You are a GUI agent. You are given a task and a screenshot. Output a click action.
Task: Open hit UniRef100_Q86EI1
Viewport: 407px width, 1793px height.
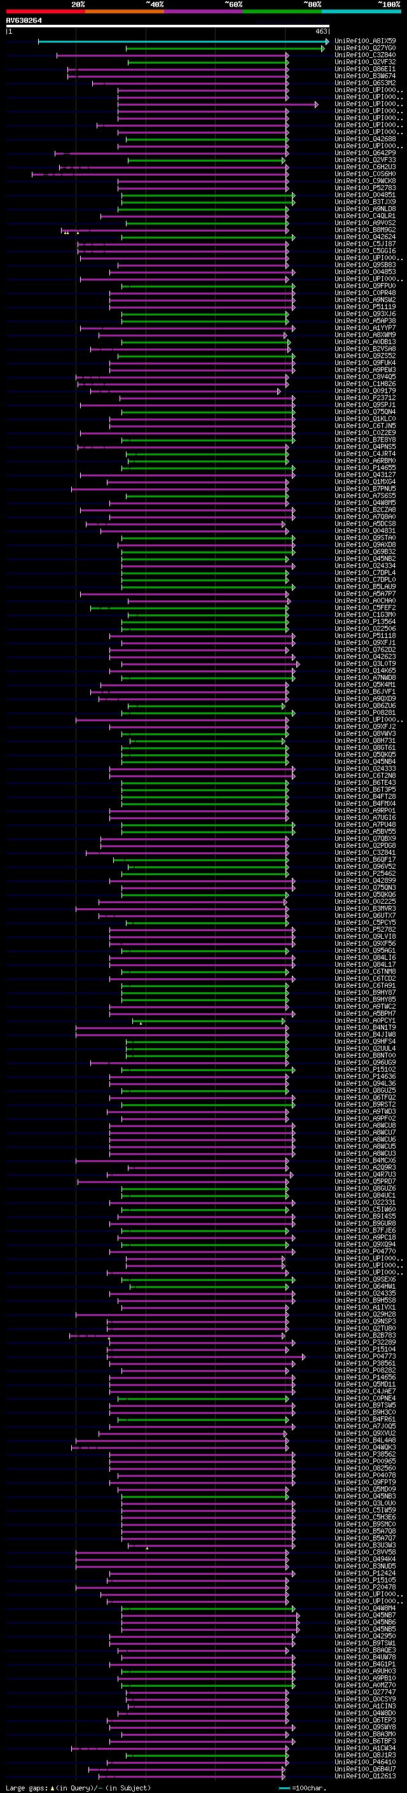(365, 69)
